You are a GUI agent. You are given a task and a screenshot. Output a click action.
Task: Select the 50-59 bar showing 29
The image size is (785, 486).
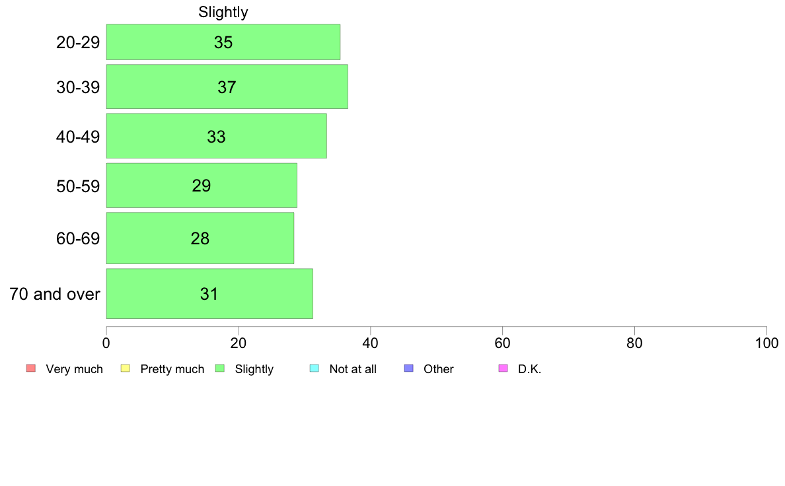(202, 185)
